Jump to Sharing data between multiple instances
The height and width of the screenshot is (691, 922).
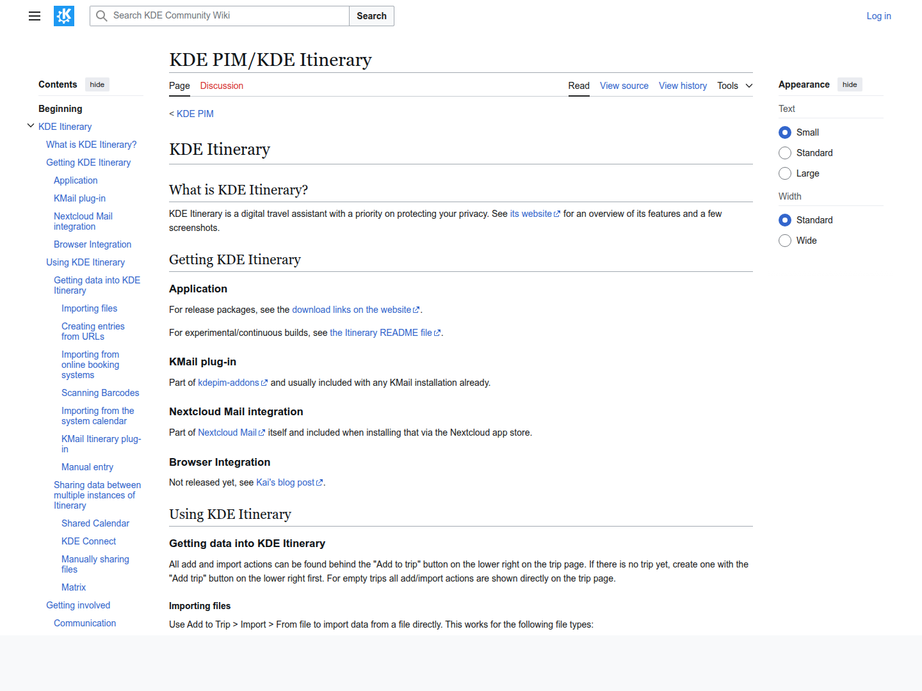[97, 495]
